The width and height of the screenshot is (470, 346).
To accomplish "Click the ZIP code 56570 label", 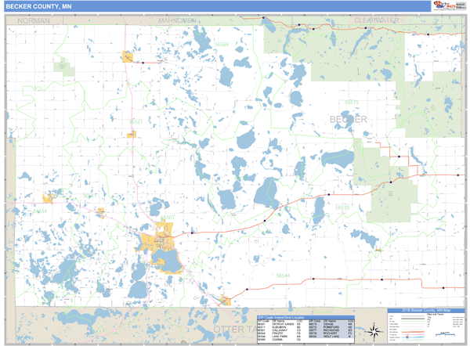I will point(342,207).
